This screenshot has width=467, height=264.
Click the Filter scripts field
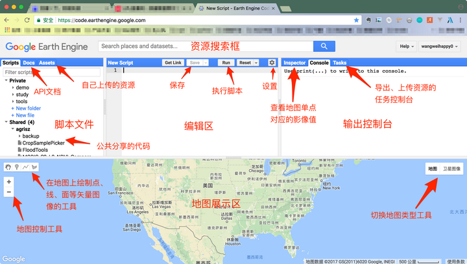click(52, 72)
